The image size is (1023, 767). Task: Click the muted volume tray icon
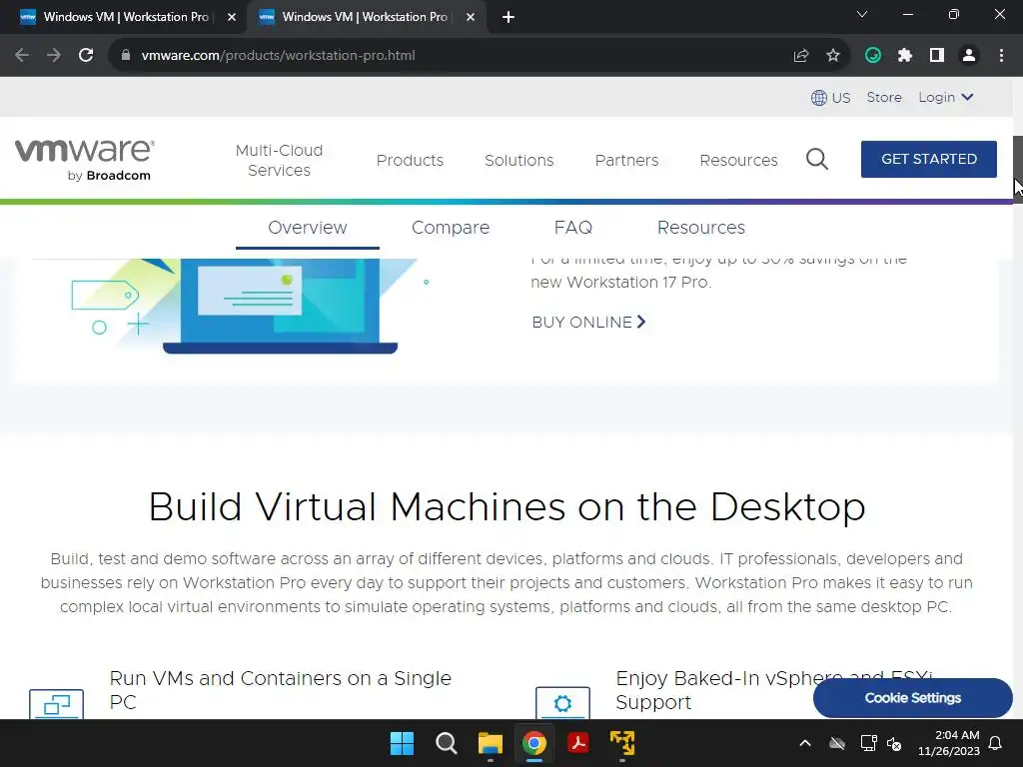[x=894, y=743]
